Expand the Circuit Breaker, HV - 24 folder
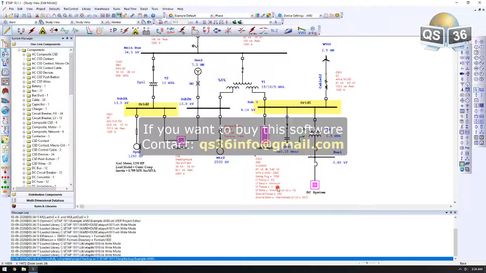The width and height of the screenshot is (486, 273). [x=24, y=113]
